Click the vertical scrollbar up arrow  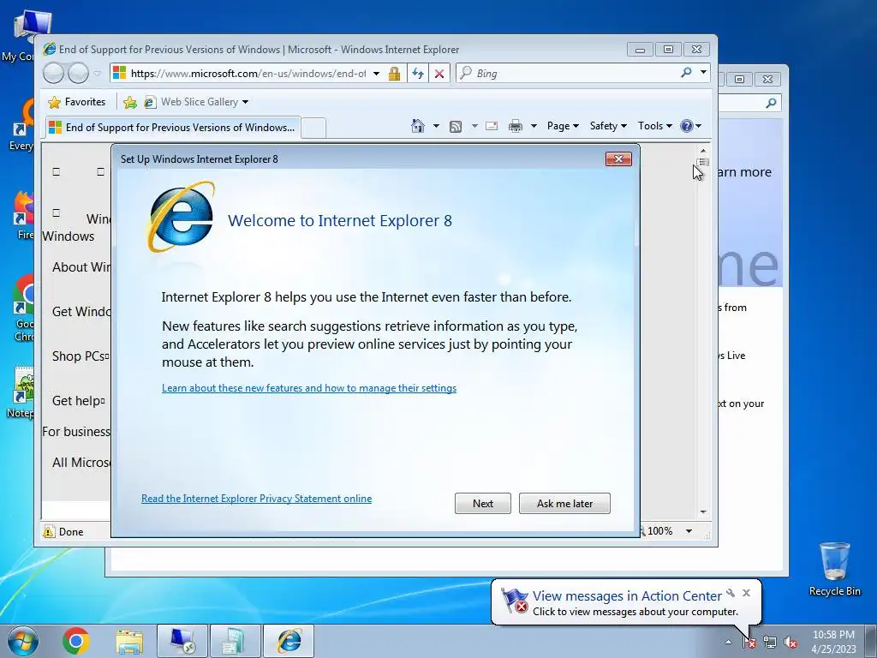pyautogui.click(x=703, y=151)
